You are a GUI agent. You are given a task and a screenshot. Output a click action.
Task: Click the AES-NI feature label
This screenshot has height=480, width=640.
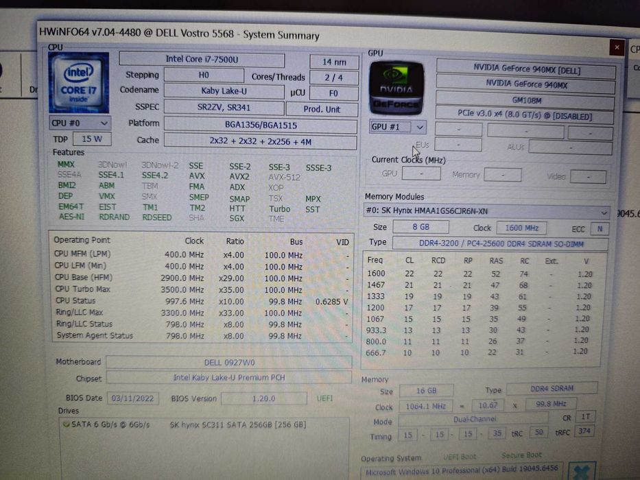(72, 217)
